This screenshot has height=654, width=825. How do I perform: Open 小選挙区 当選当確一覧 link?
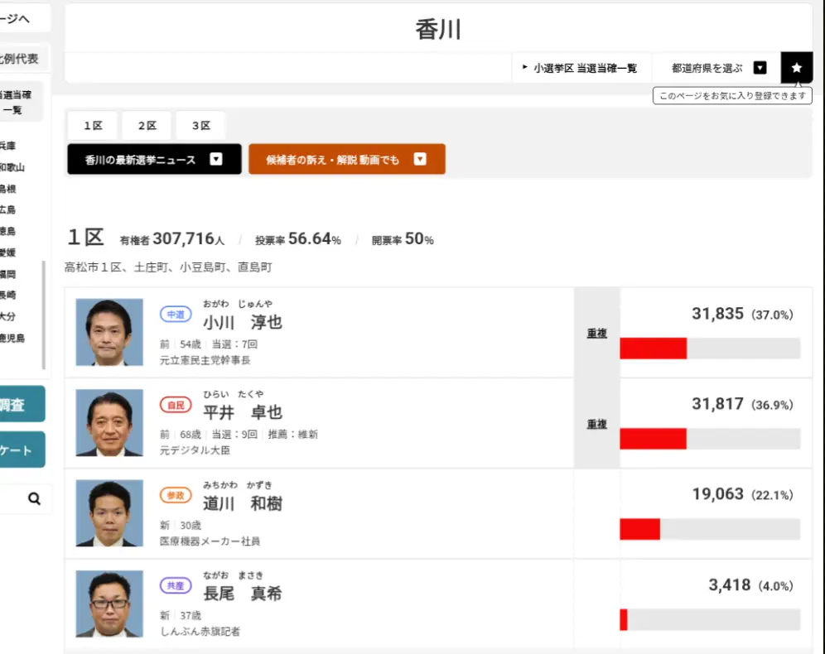(x=581, y=68)
